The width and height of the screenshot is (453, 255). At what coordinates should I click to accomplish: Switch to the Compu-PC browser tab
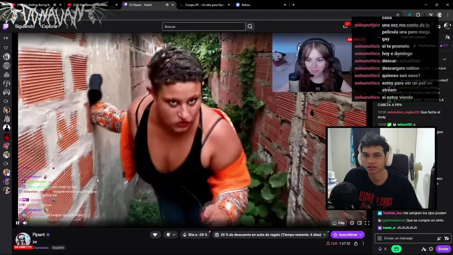[x=205, y=5]
